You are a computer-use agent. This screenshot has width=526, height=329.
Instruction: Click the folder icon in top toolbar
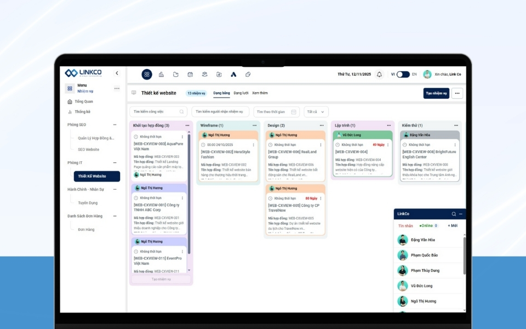point(176,75)
